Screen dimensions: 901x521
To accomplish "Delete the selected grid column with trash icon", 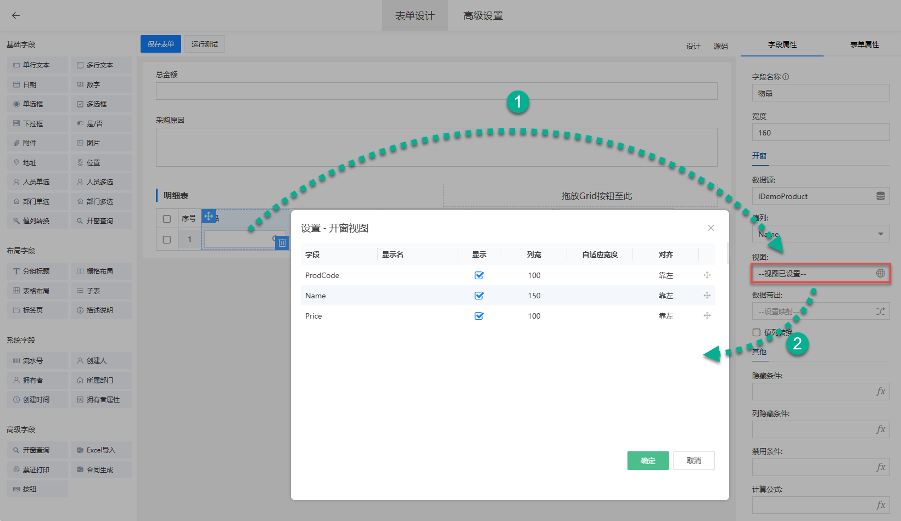I will (x=282, y=243).
